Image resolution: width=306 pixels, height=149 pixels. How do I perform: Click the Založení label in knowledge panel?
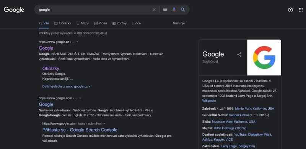(x=209, y=109)
